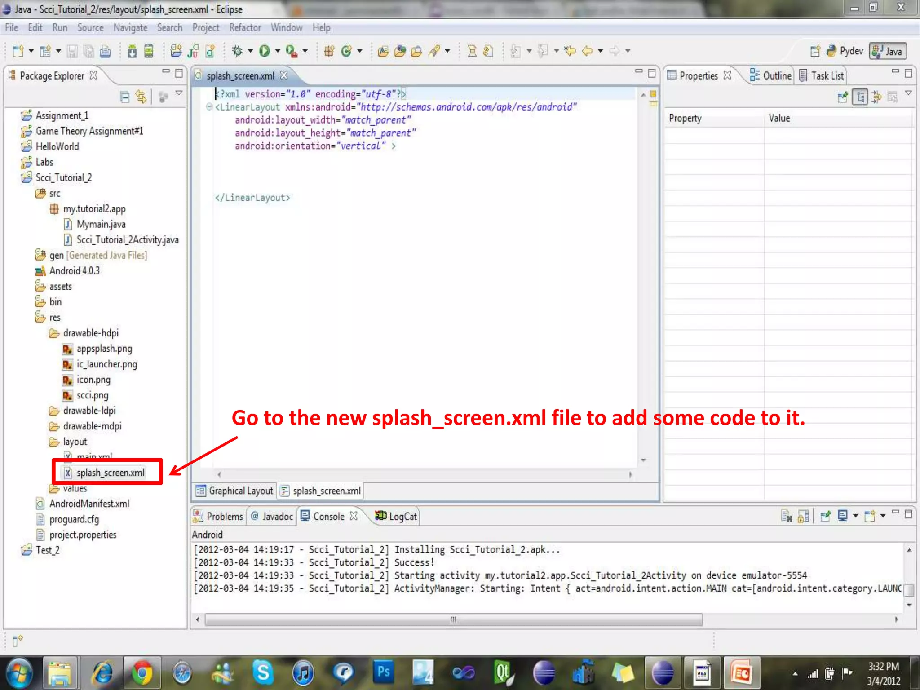Open the New wizard dropdown arrow
The width and height of the screenshot is (920, 690).
tap(31, 51)
